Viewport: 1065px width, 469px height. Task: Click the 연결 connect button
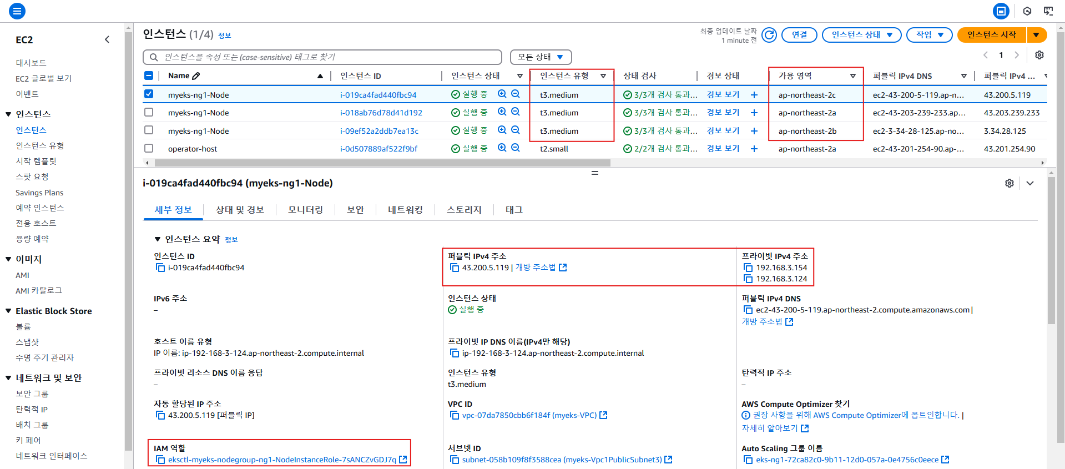coord(800,35)
